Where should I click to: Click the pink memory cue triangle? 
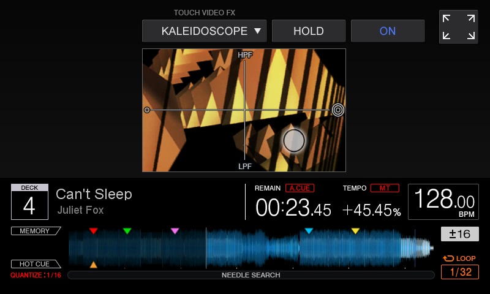click(175, 231)
